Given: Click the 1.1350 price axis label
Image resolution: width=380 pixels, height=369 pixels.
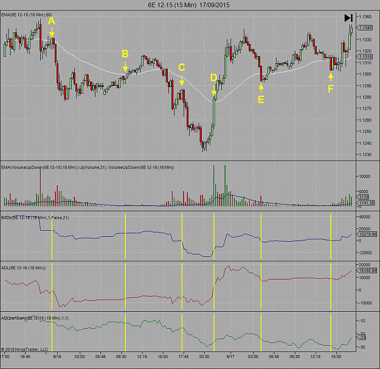Looking at the screenshot, I should (365, 17).
